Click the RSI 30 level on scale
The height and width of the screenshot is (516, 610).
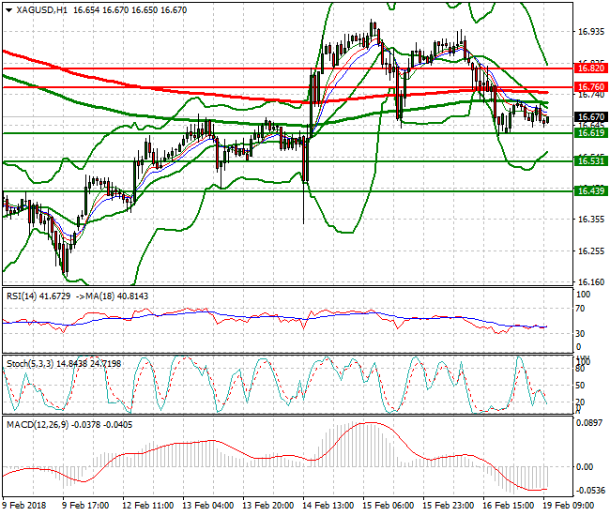(x=580, y=334)
